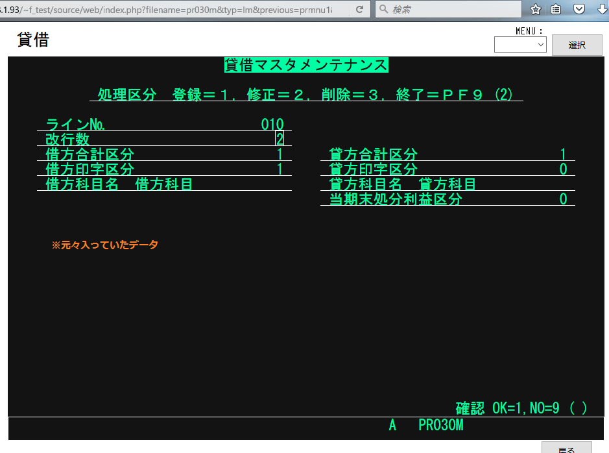Click the 貸方印字区分 value field
This screenshot has width=609, height=453.
563,169
